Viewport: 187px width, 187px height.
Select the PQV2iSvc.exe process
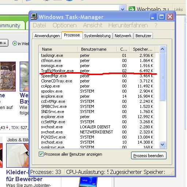click(x=97, y=137)
